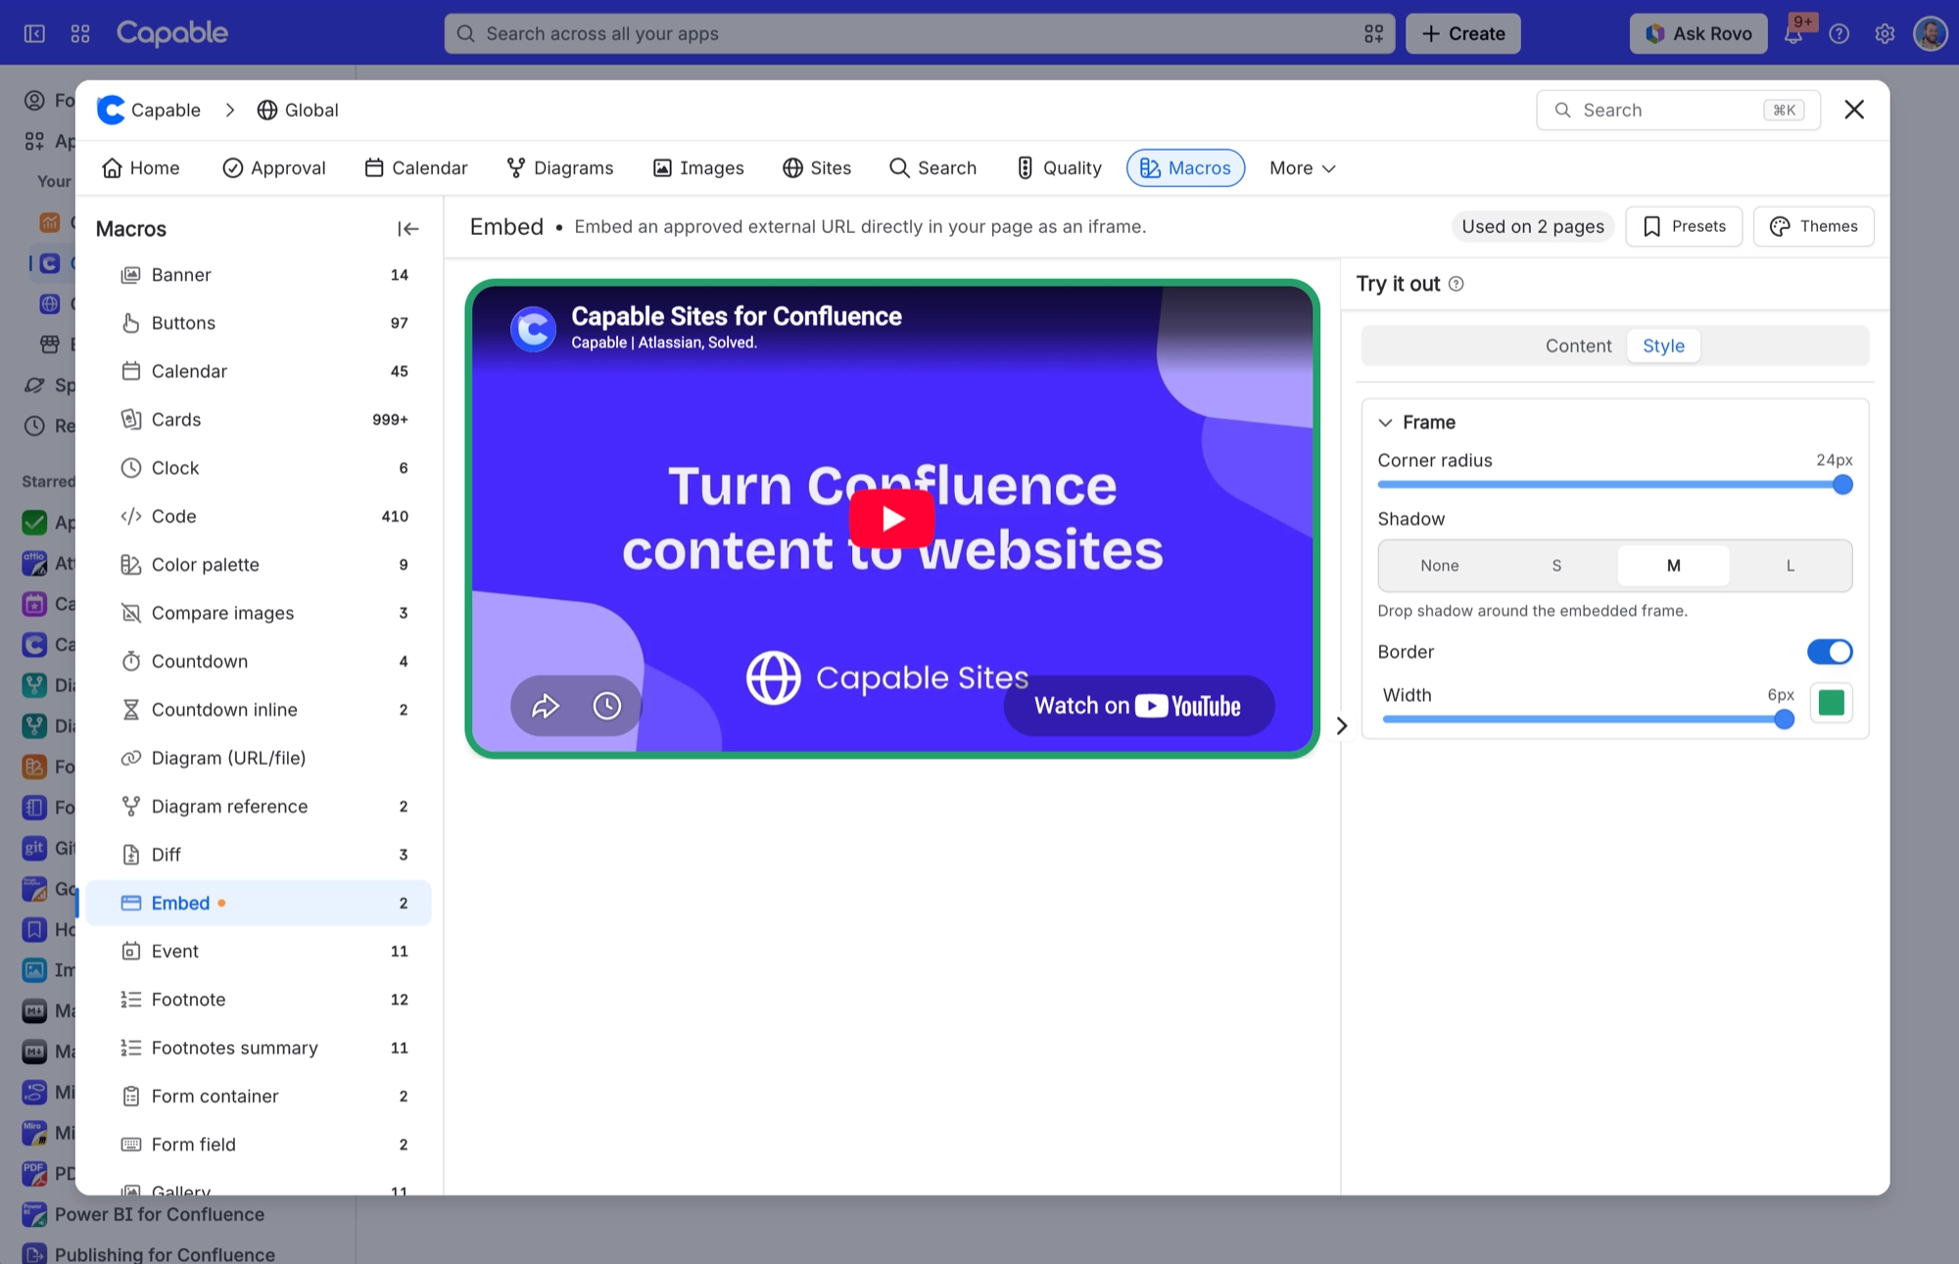
Task: Click the Capable logo breadcrumb
Action: coord(149,110)
